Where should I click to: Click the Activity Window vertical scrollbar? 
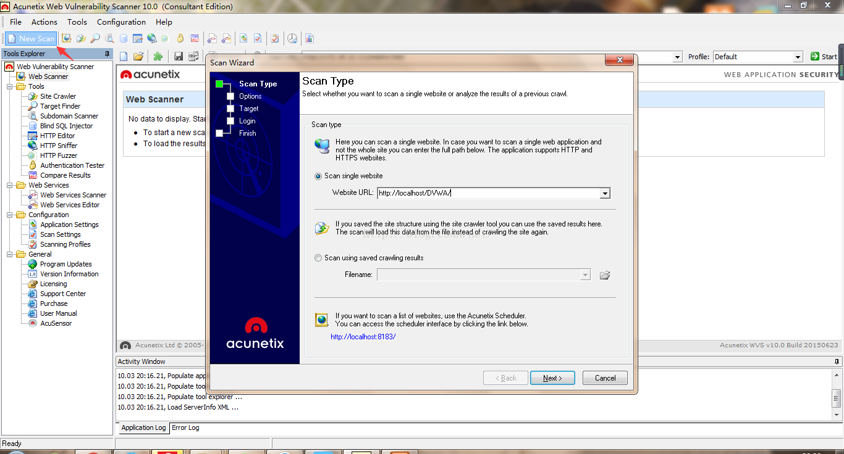pos(837,394)
